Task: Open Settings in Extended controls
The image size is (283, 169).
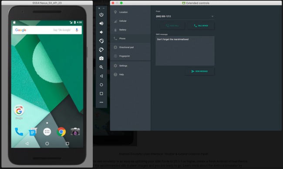Action: tap(130, 66)
